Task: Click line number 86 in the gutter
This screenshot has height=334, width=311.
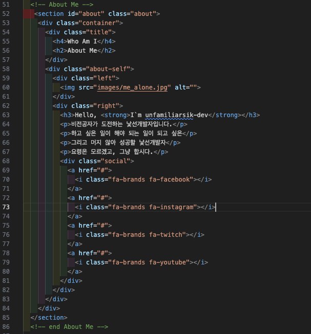Action: (x=6, y=327)
